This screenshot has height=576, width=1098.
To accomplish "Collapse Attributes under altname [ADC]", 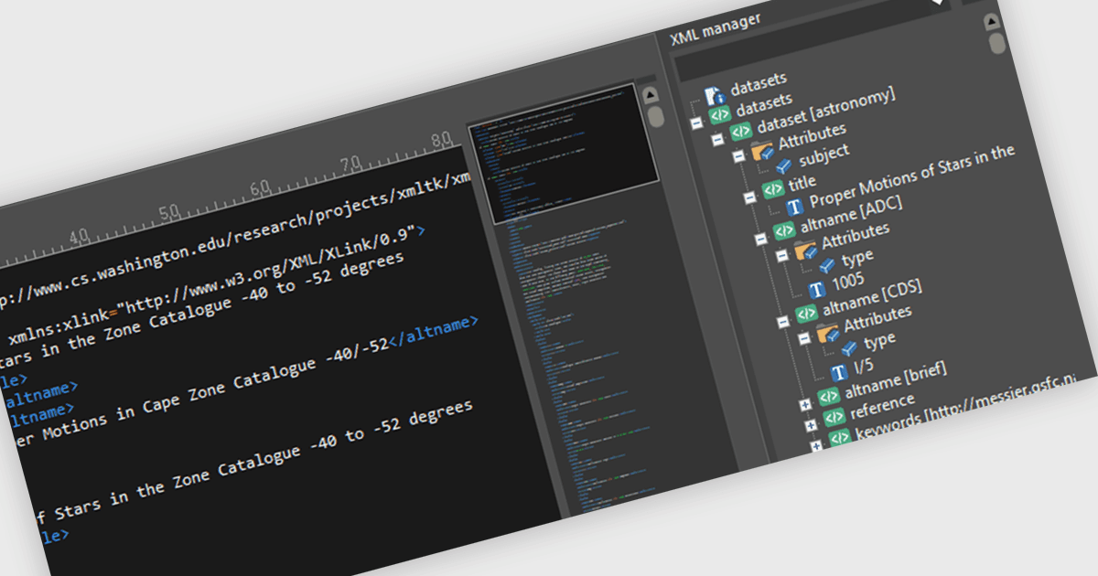I will [x=782, y=256].
